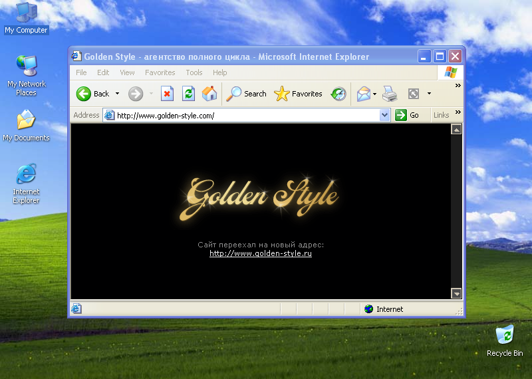This screenshot has height=379, width=532.
Task: Select the Internet Explorer desktop icon
Action: [26, 184]
